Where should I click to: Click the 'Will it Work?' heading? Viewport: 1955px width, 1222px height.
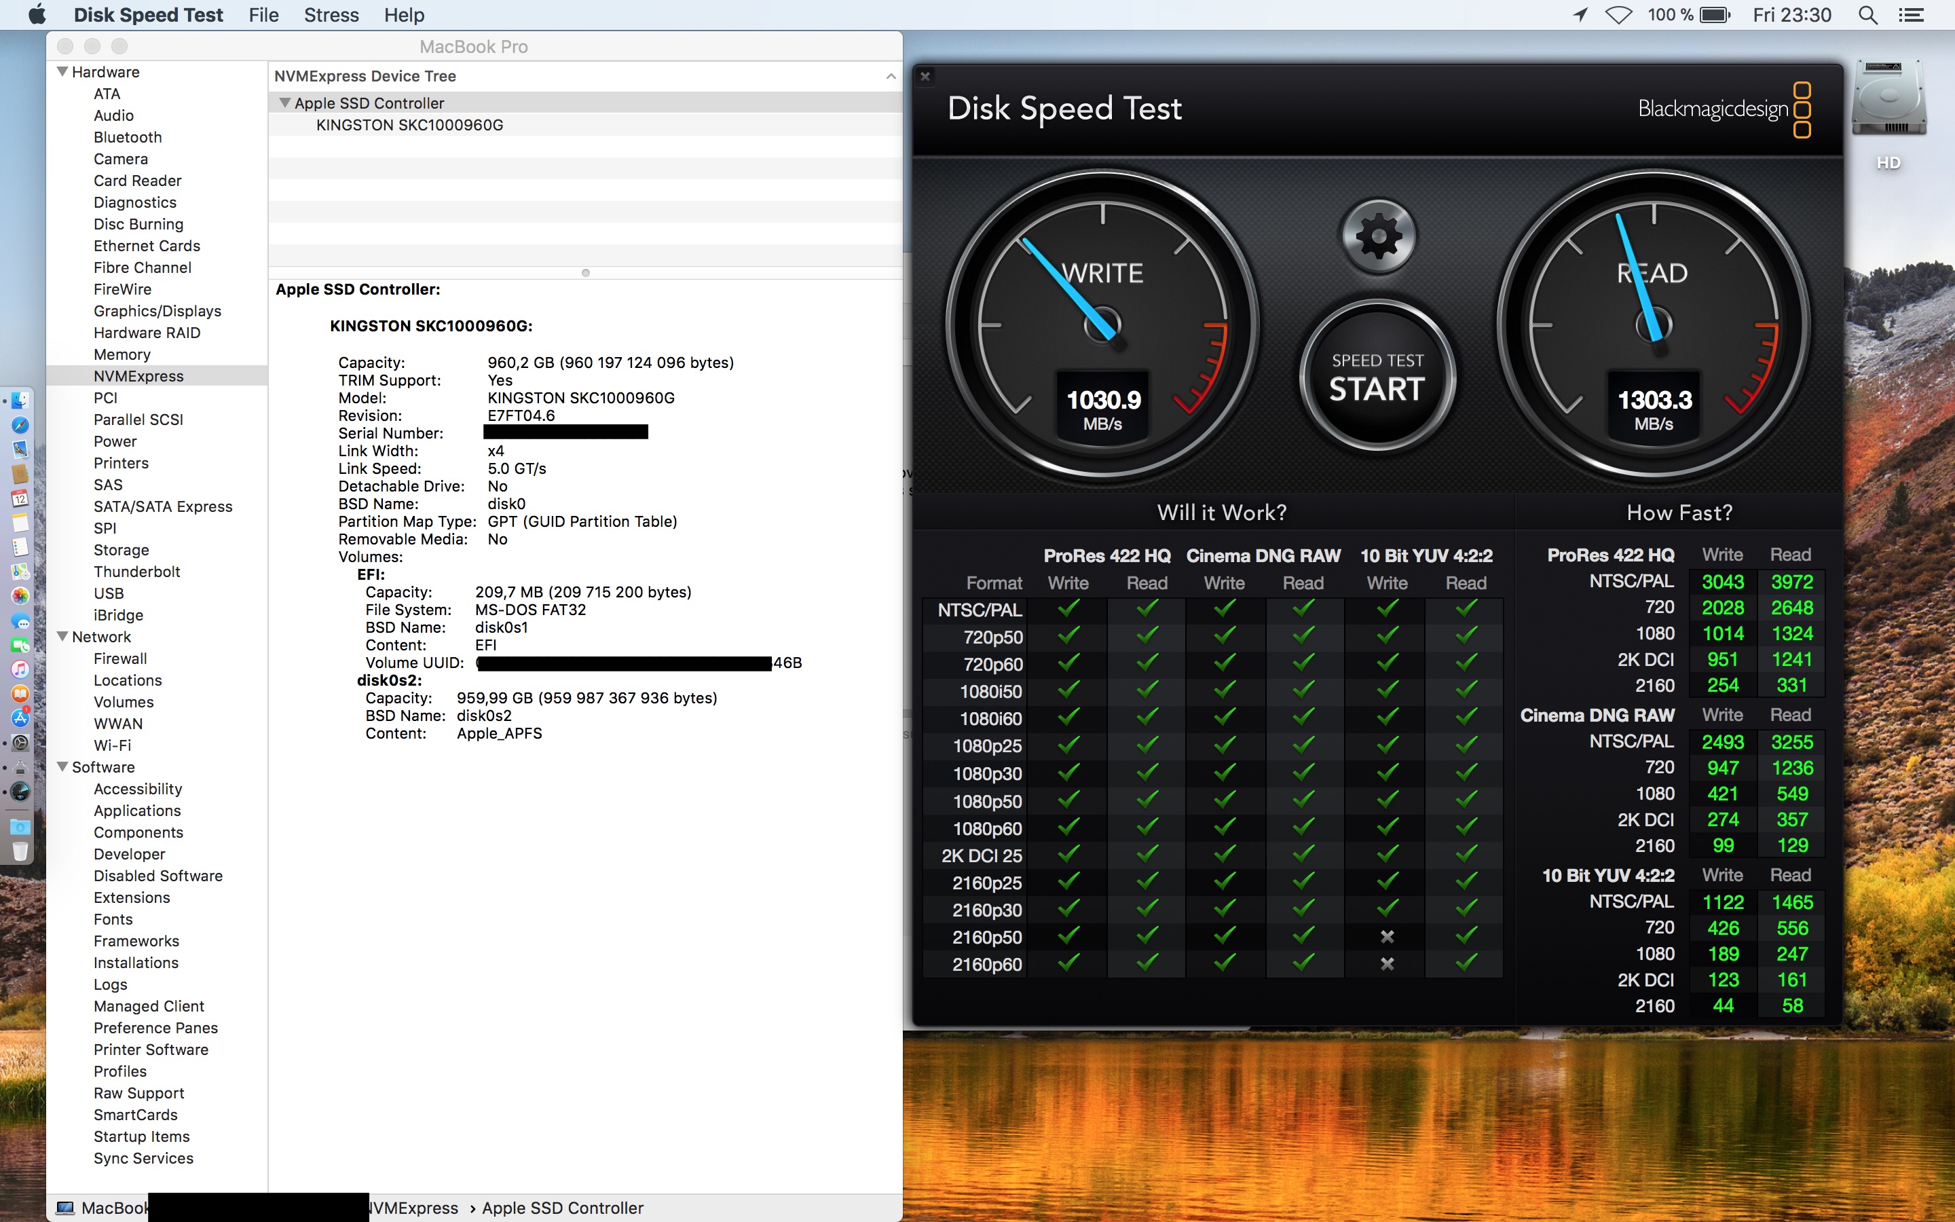pyautogui.click(x=1221, y=513)
